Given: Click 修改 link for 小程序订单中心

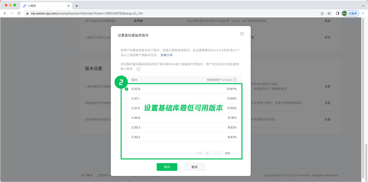Looking at the screenshot, I should click(327, 37).
